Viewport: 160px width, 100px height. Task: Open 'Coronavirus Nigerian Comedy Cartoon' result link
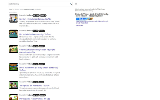37,51
